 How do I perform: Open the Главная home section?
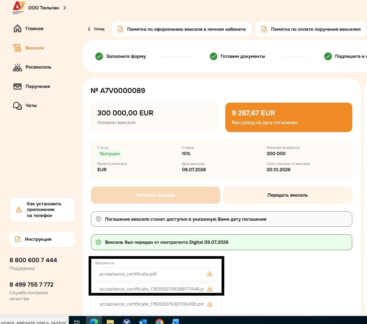[28, 28]
